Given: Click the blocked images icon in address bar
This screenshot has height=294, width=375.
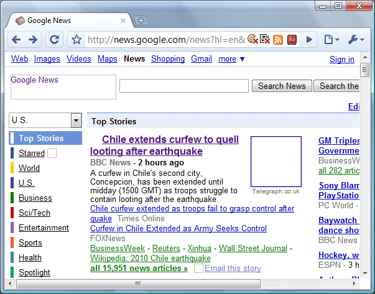Looking at the screenshot, I should tap(265, 39).
